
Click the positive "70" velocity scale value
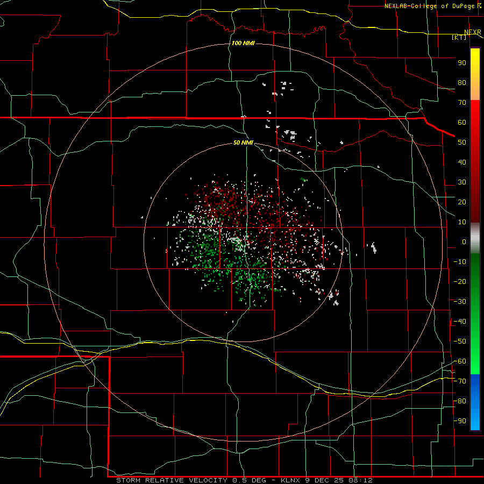(462, 103)
